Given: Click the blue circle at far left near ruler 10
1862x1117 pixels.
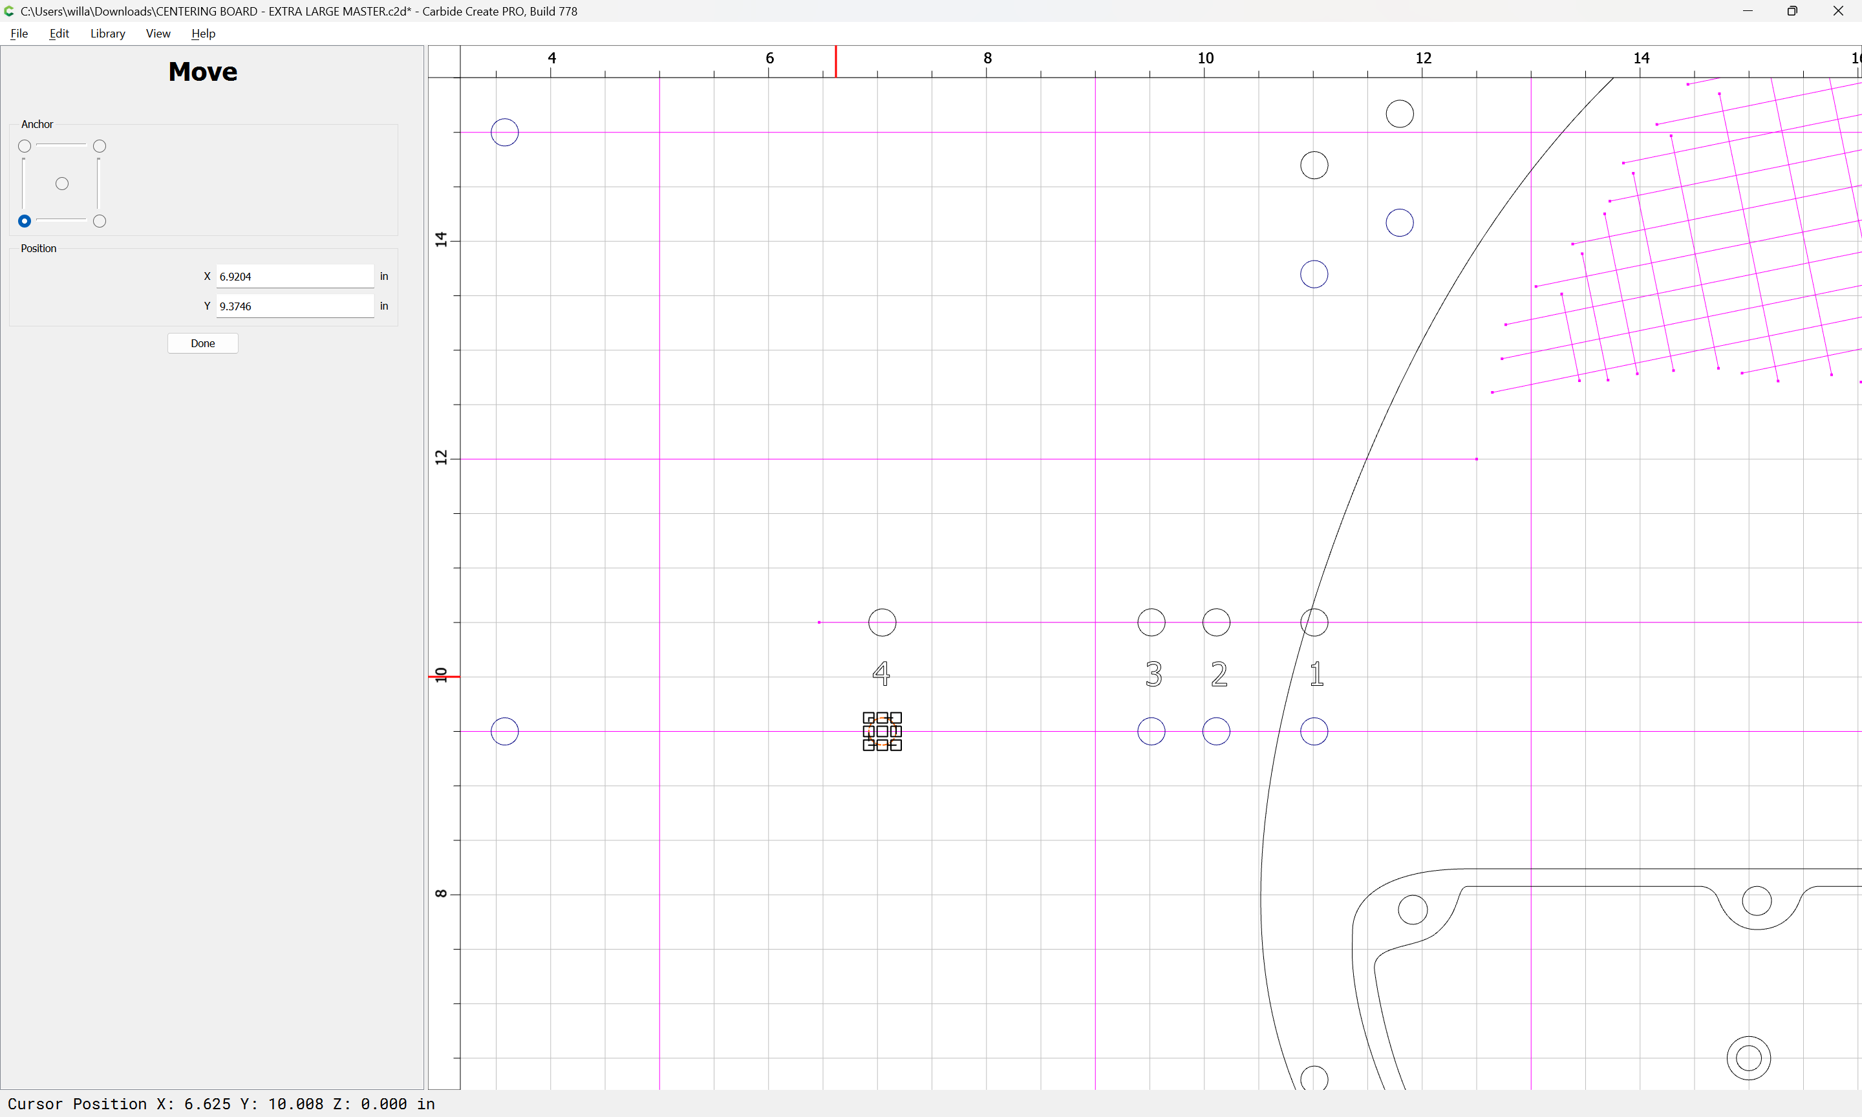Looking at the screenshot, I should [505, 732].
